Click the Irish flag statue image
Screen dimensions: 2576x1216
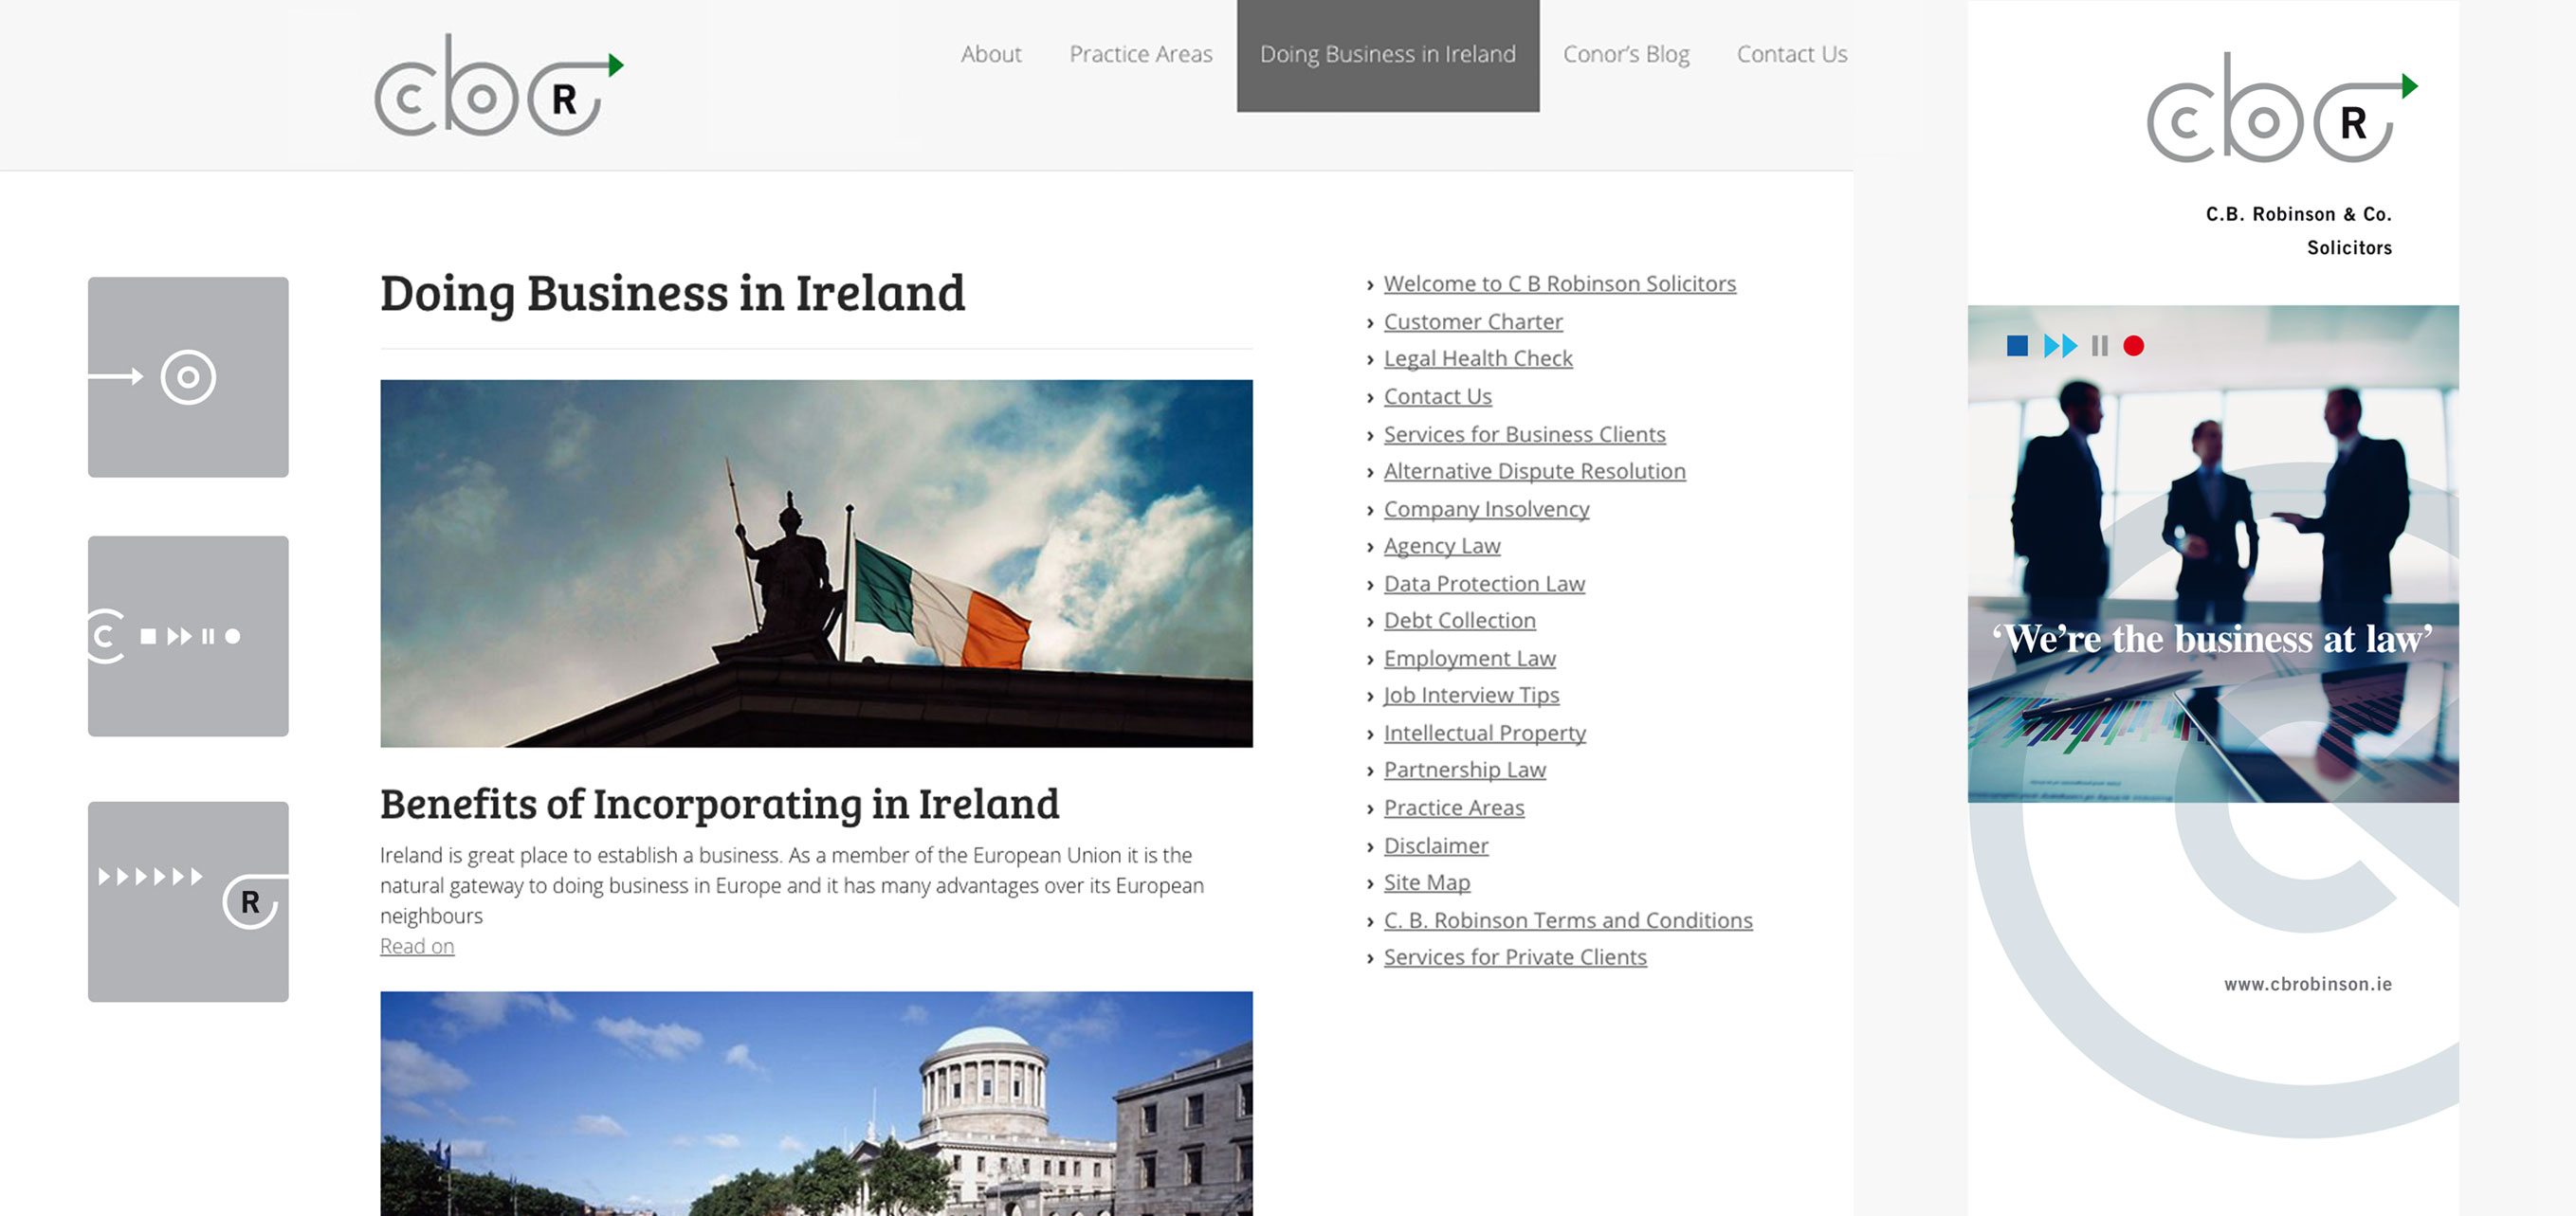click(x=816, y=563)
